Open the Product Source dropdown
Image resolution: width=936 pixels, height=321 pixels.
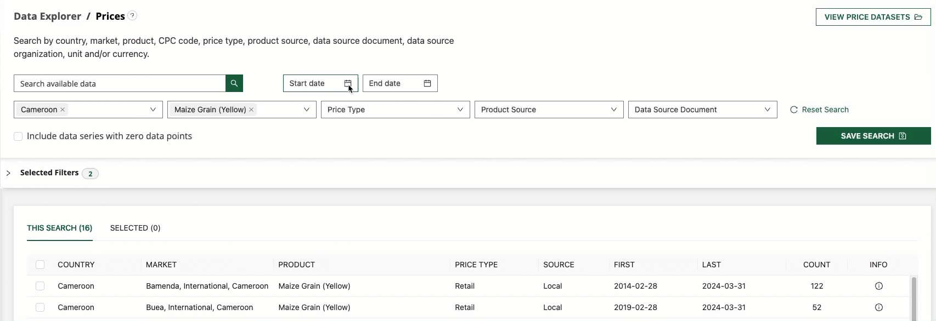tap(549, 110)
